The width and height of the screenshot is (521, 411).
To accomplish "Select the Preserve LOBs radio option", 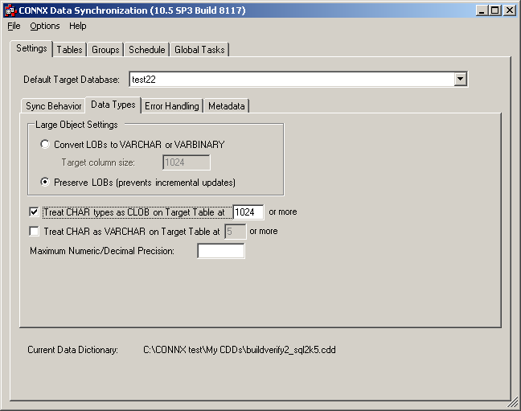I will [x=45, y=182].
